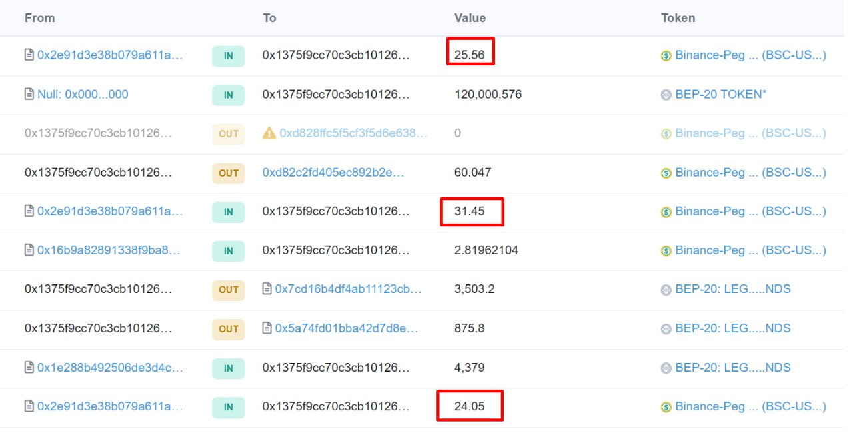Click the Token column header

pos(678,18)
